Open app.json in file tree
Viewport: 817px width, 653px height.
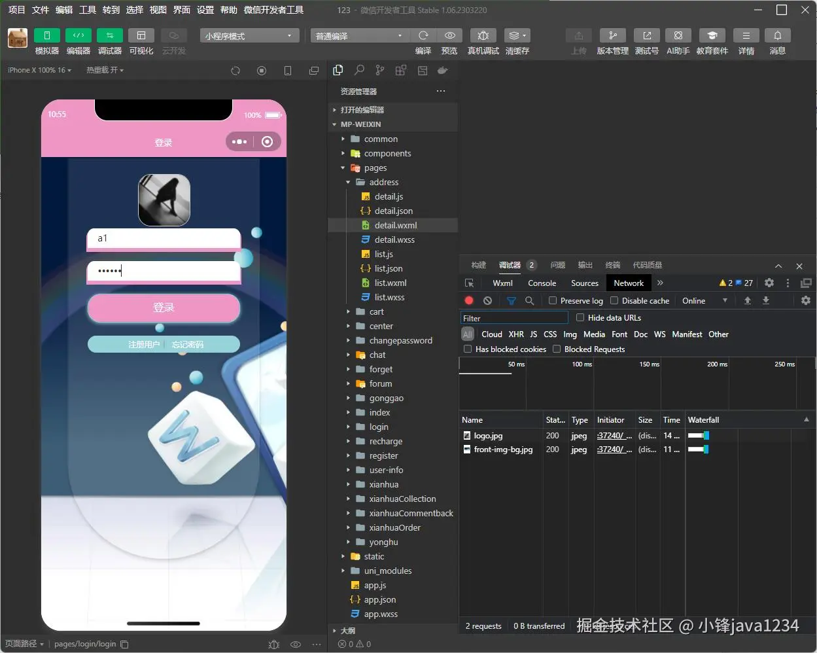[x=379, y=599]
